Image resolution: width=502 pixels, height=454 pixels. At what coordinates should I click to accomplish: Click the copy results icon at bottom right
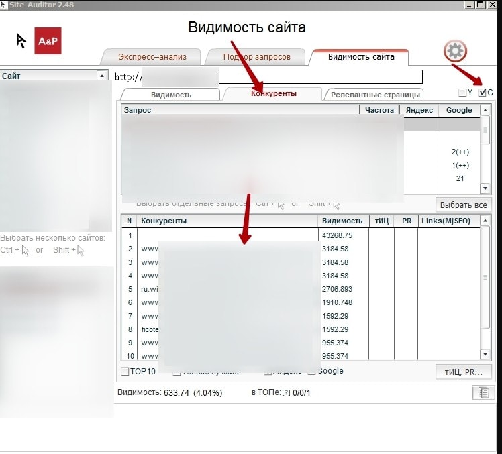click(482, 393)
